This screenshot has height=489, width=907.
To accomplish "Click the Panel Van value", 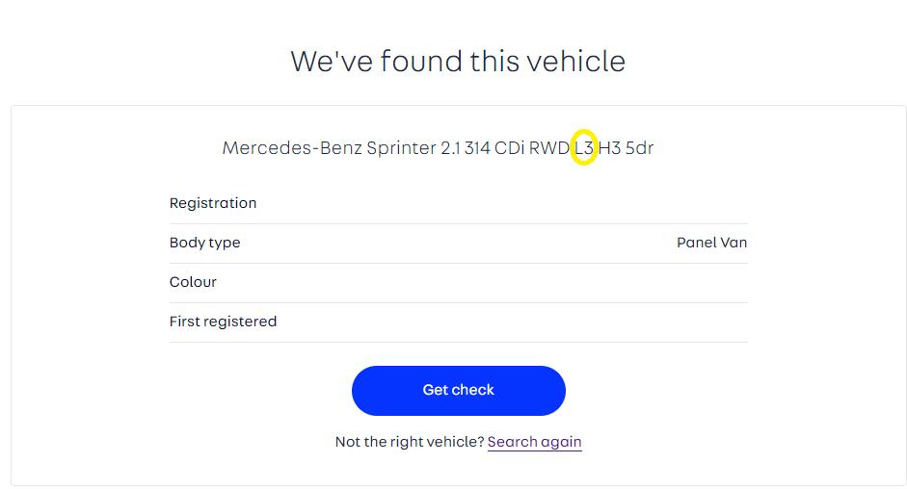I will (711, 243).
